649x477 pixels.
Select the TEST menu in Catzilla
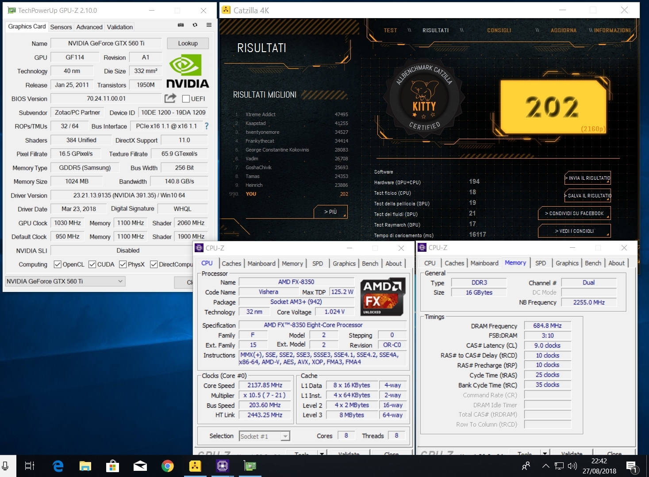(390, 30)
